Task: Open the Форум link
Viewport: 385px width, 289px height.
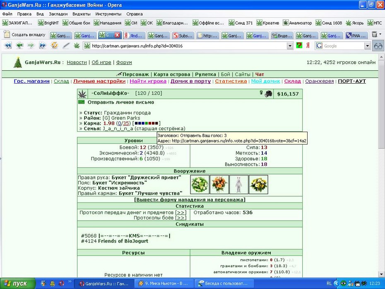Action: [124, 63]
